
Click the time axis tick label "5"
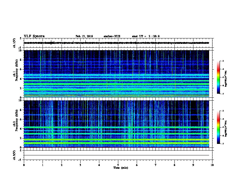pyautogui.click(x=118, y=165)
